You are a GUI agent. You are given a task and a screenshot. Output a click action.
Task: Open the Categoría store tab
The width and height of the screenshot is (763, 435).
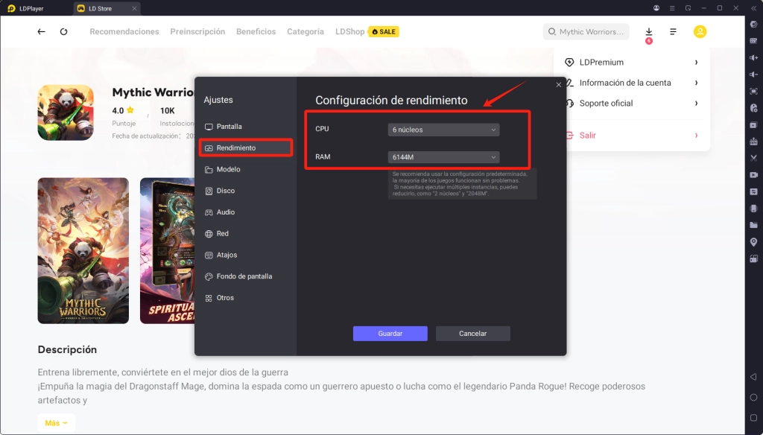[x=305, y=31]
